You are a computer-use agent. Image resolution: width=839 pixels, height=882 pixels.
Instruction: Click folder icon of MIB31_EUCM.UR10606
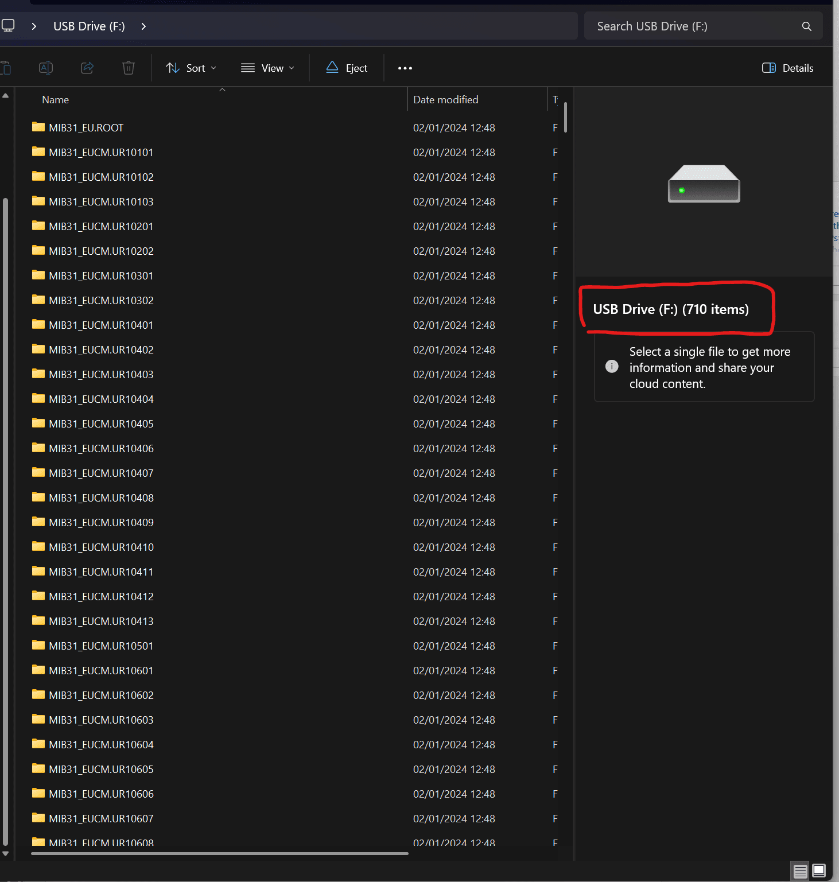coord(38,793)
